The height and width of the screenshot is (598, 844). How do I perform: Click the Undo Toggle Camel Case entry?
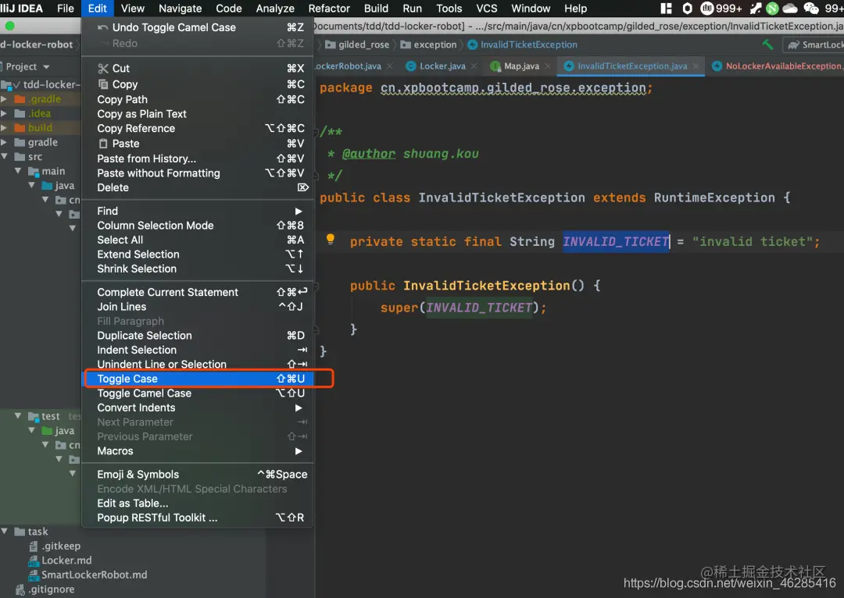click(197, 27)
